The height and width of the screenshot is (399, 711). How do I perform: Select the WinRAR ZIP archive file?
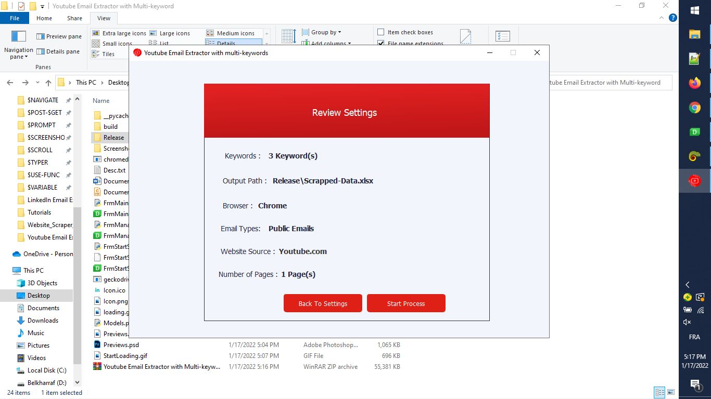point(161,367)
